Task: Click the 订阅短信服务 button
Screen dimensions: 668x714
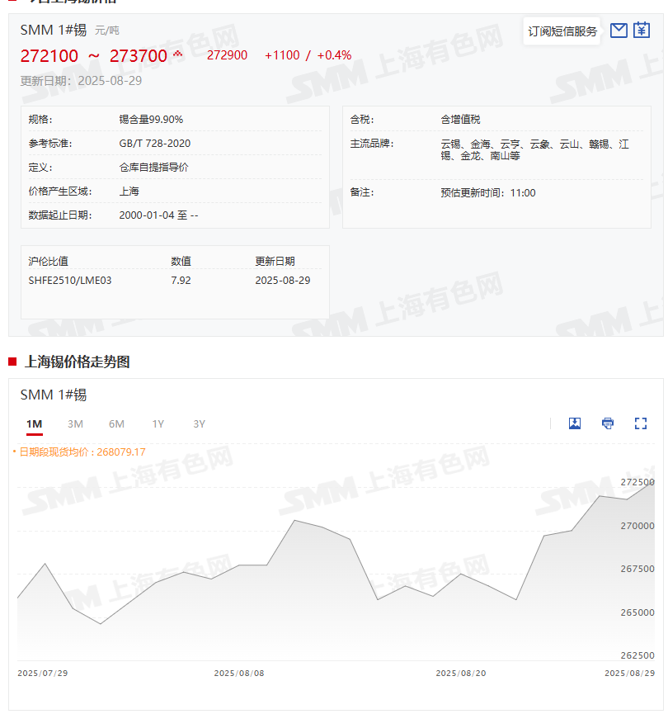Action: (561, 30)
